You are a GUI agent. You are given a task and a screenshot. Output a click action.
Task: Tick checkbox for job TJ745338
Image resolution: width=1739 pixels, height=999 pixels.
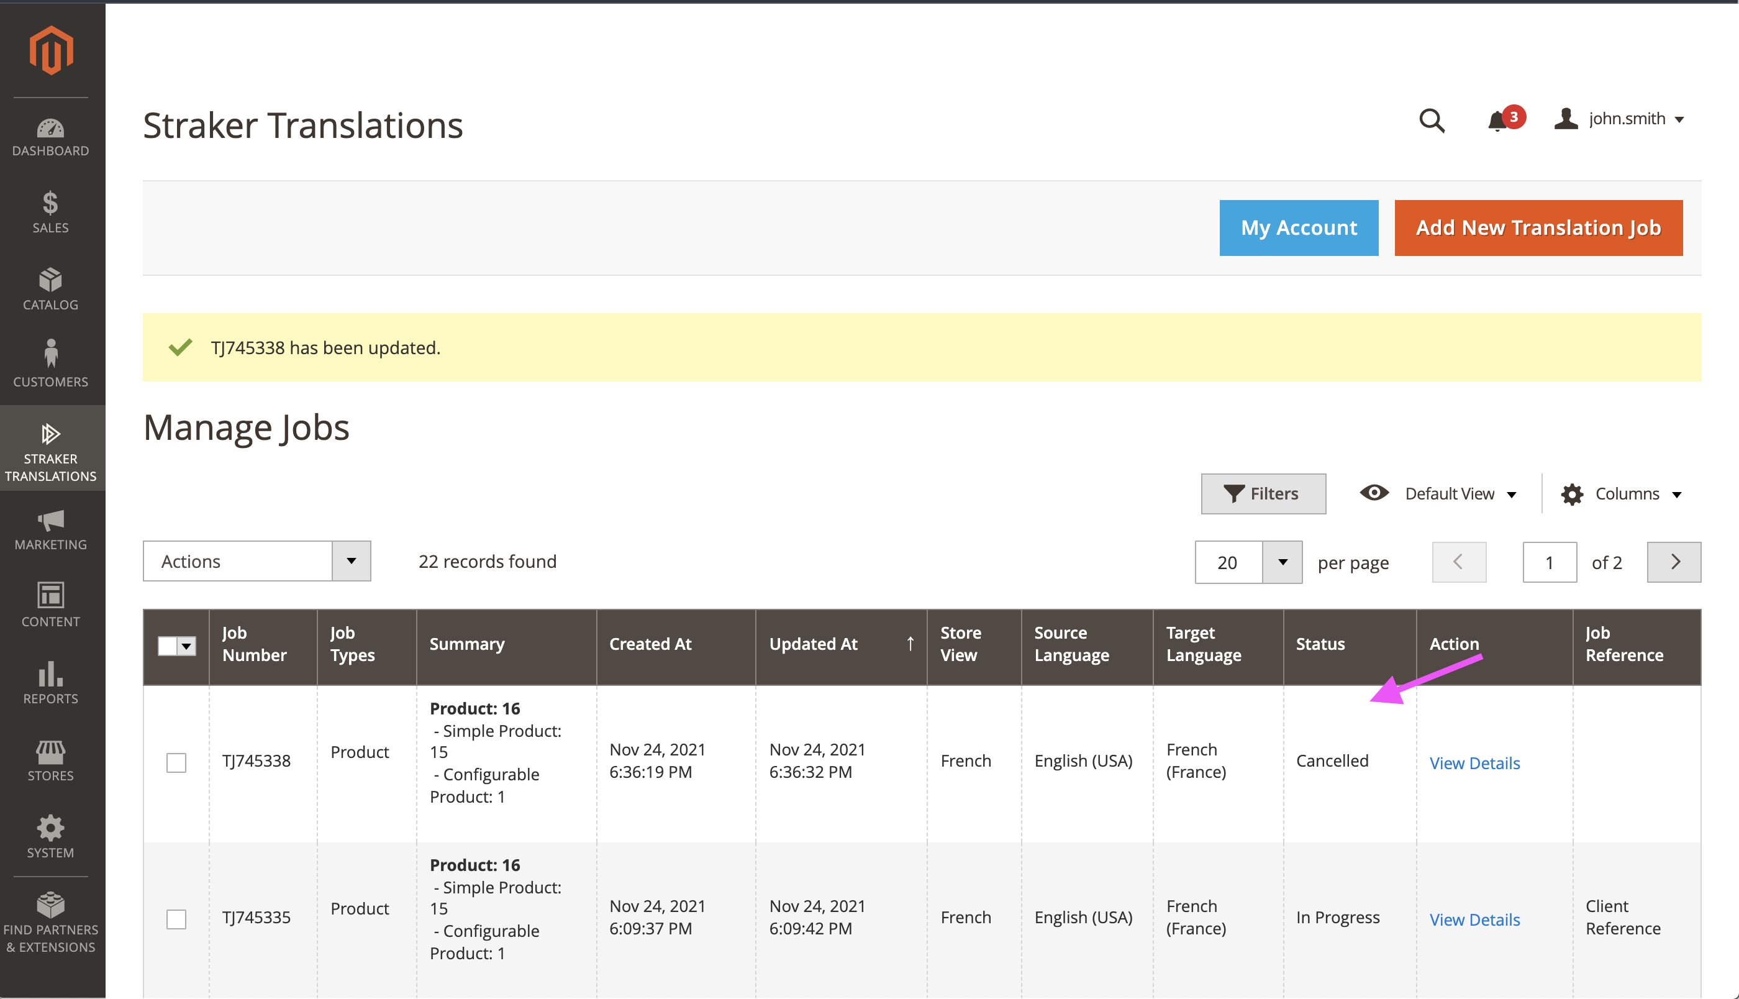[x=176, y=762]
